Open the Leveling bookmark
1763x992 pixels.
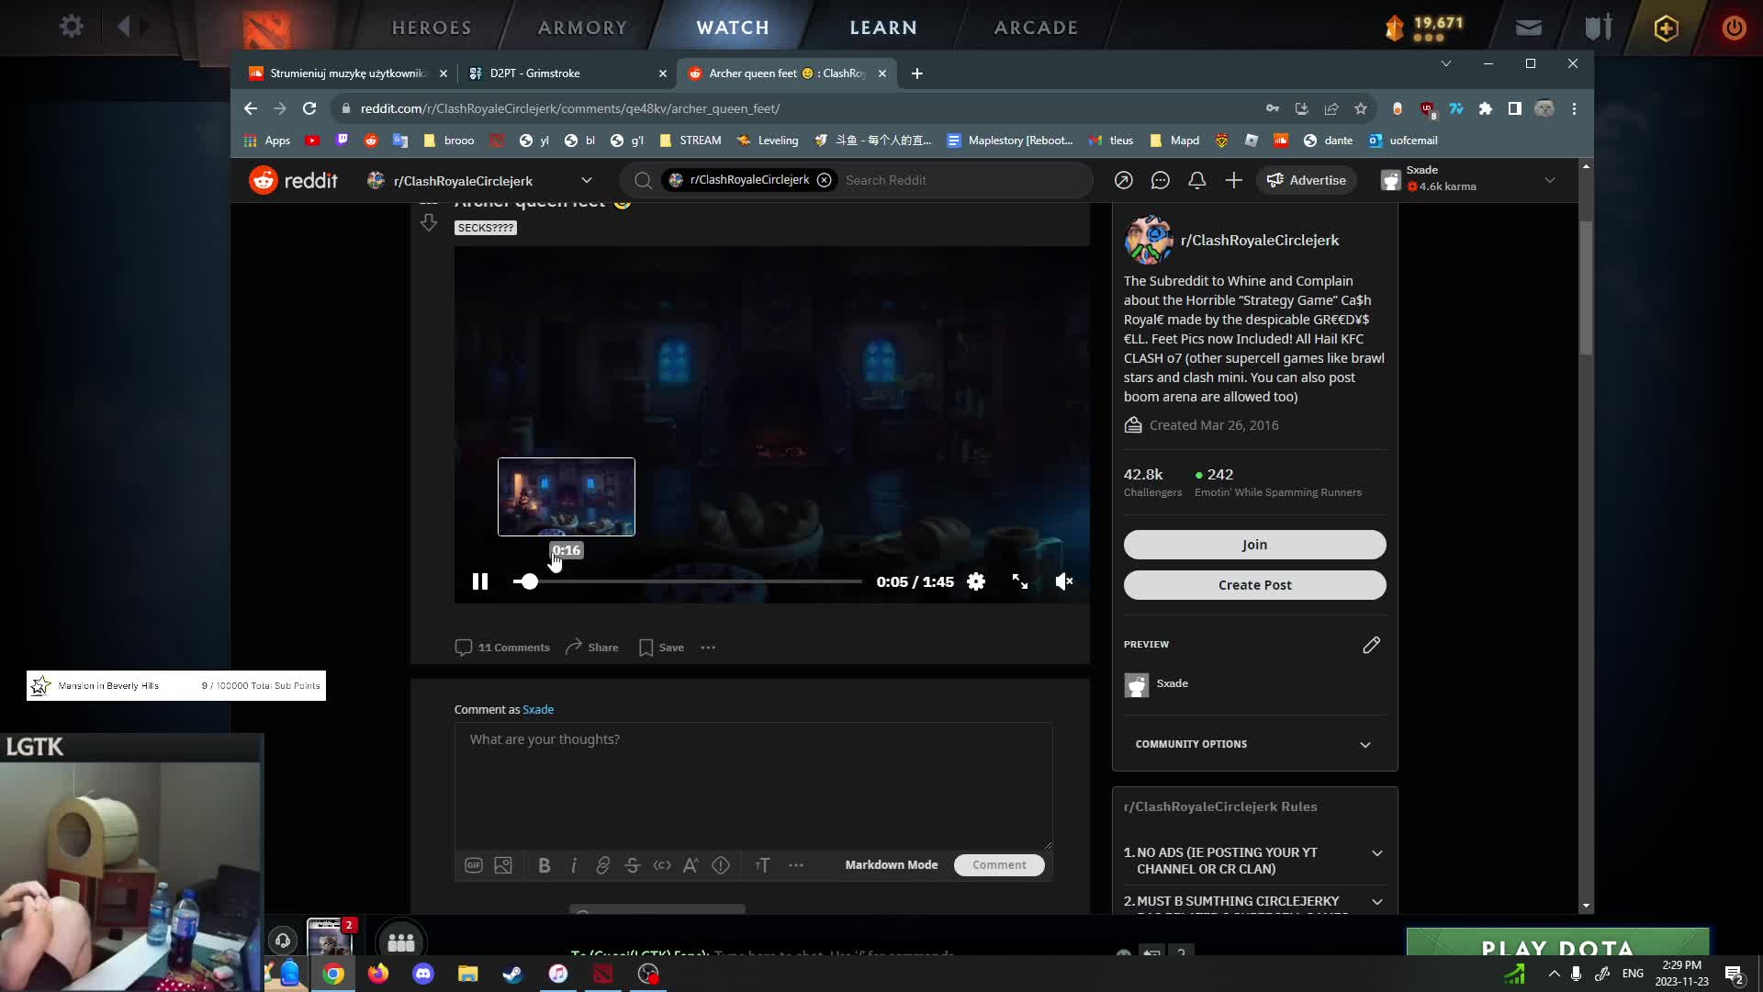click(768, 141)
